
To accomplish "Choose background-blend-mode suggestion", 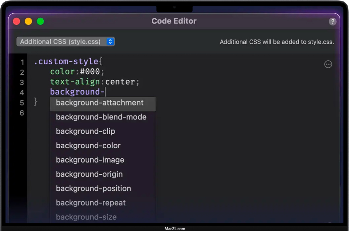I will (101, 117).
